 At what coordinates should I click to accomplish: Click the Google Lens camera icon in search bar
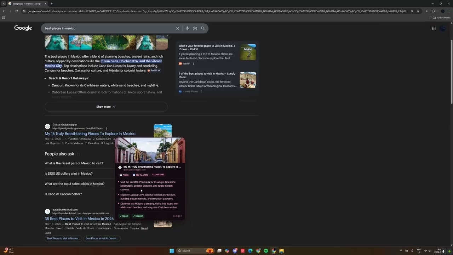[x=195, y=28]
